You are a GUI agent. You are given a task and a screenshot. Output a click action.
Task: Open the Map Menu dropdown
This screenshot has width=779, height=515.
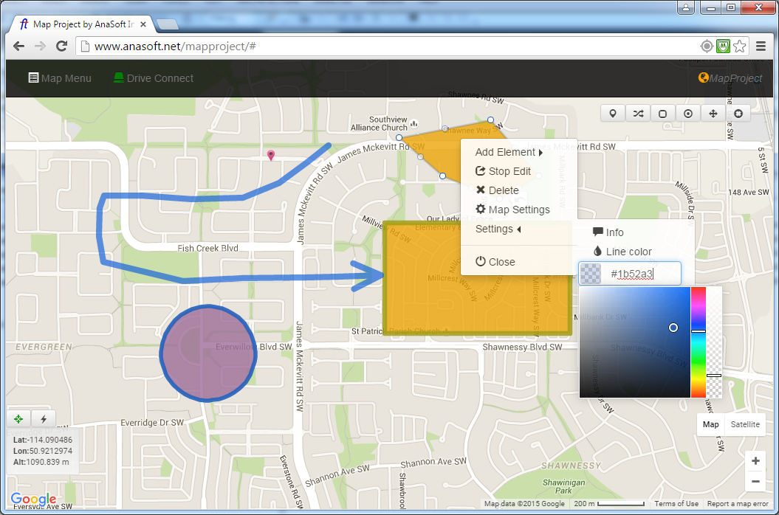coord(60,78)
